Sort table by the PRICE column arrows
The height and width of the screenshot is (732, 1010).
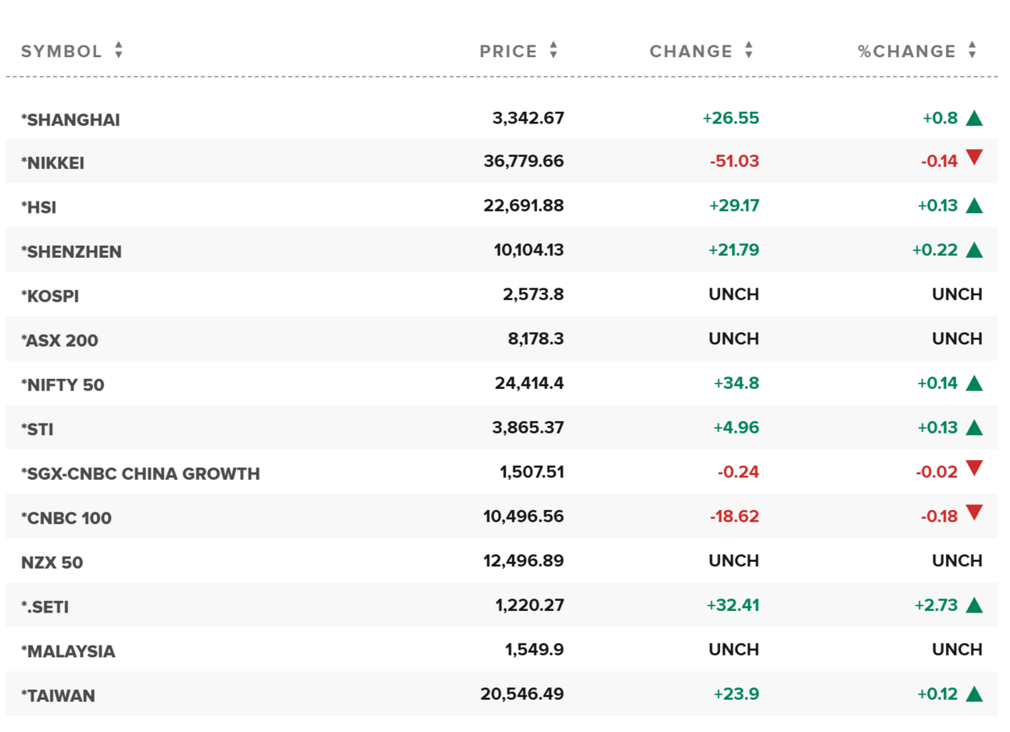[x=553, y=51]
